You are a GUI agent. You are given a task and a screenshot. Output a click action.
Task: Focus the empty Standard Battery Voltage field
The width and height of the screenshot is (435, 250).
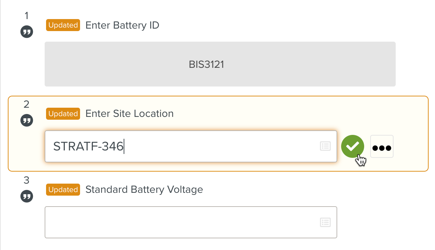(x=181, y=222)
